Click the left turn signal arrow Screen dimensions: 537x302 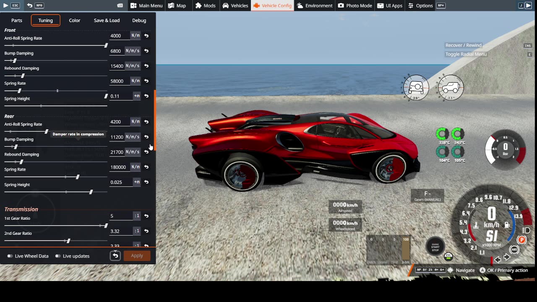click(x=498, y=260)
